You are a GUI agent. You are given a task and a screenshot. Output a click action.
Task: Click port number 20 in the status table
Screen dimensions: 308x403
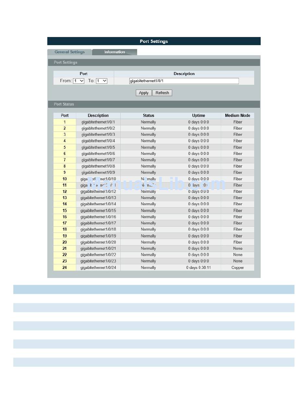click(x=65, y=242)
